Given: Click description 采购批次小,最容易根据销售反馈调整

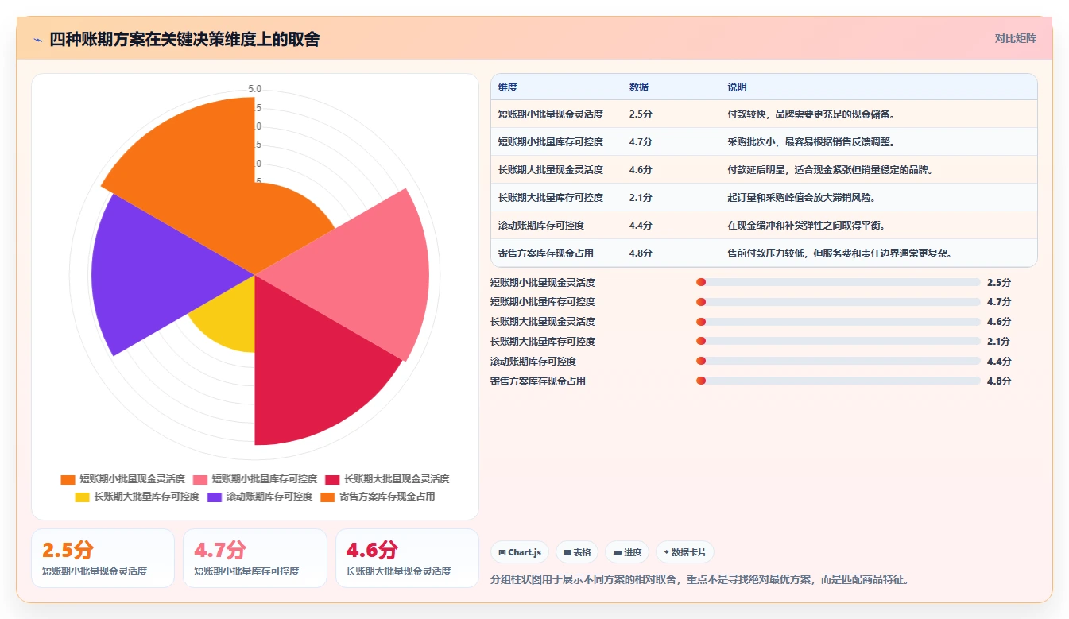Looking at the screenshot, I should click(x=811, y=142).
